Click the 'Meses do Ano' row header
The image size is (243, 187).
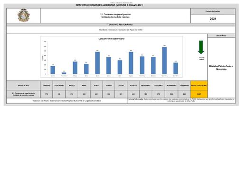(x=23, y=86)
